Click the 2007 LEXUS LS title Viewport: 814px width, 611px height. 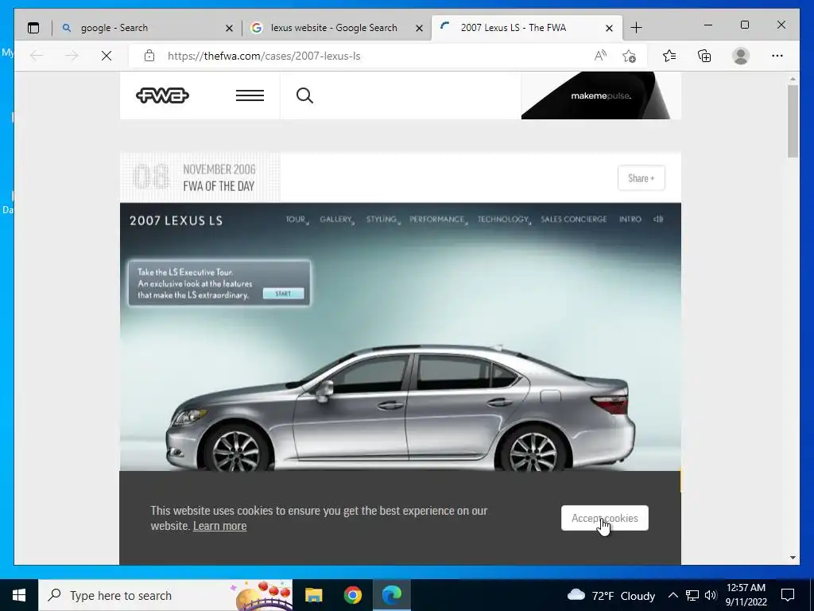(x=176, y=221)
